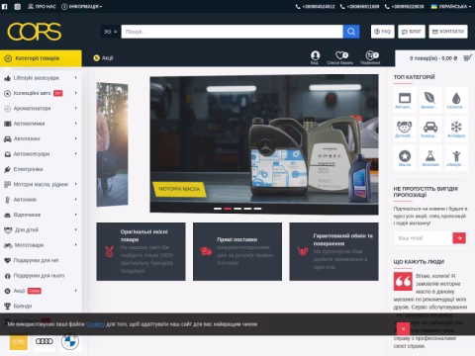
Task: Expand Для дітей submenu
Action: click(x=76, y=229)
